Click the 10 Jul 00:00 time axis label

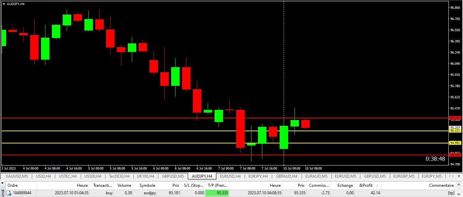(x=292, y=168)
